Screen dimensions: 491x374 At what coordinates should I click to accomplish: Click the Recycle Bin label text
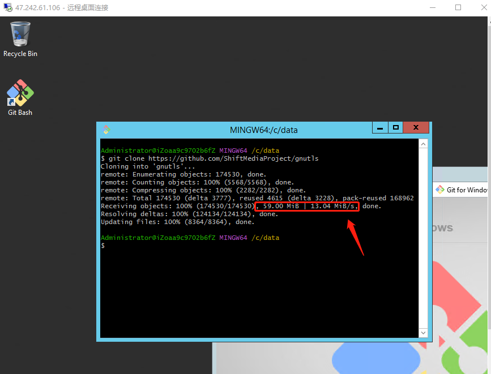[20, 54]
